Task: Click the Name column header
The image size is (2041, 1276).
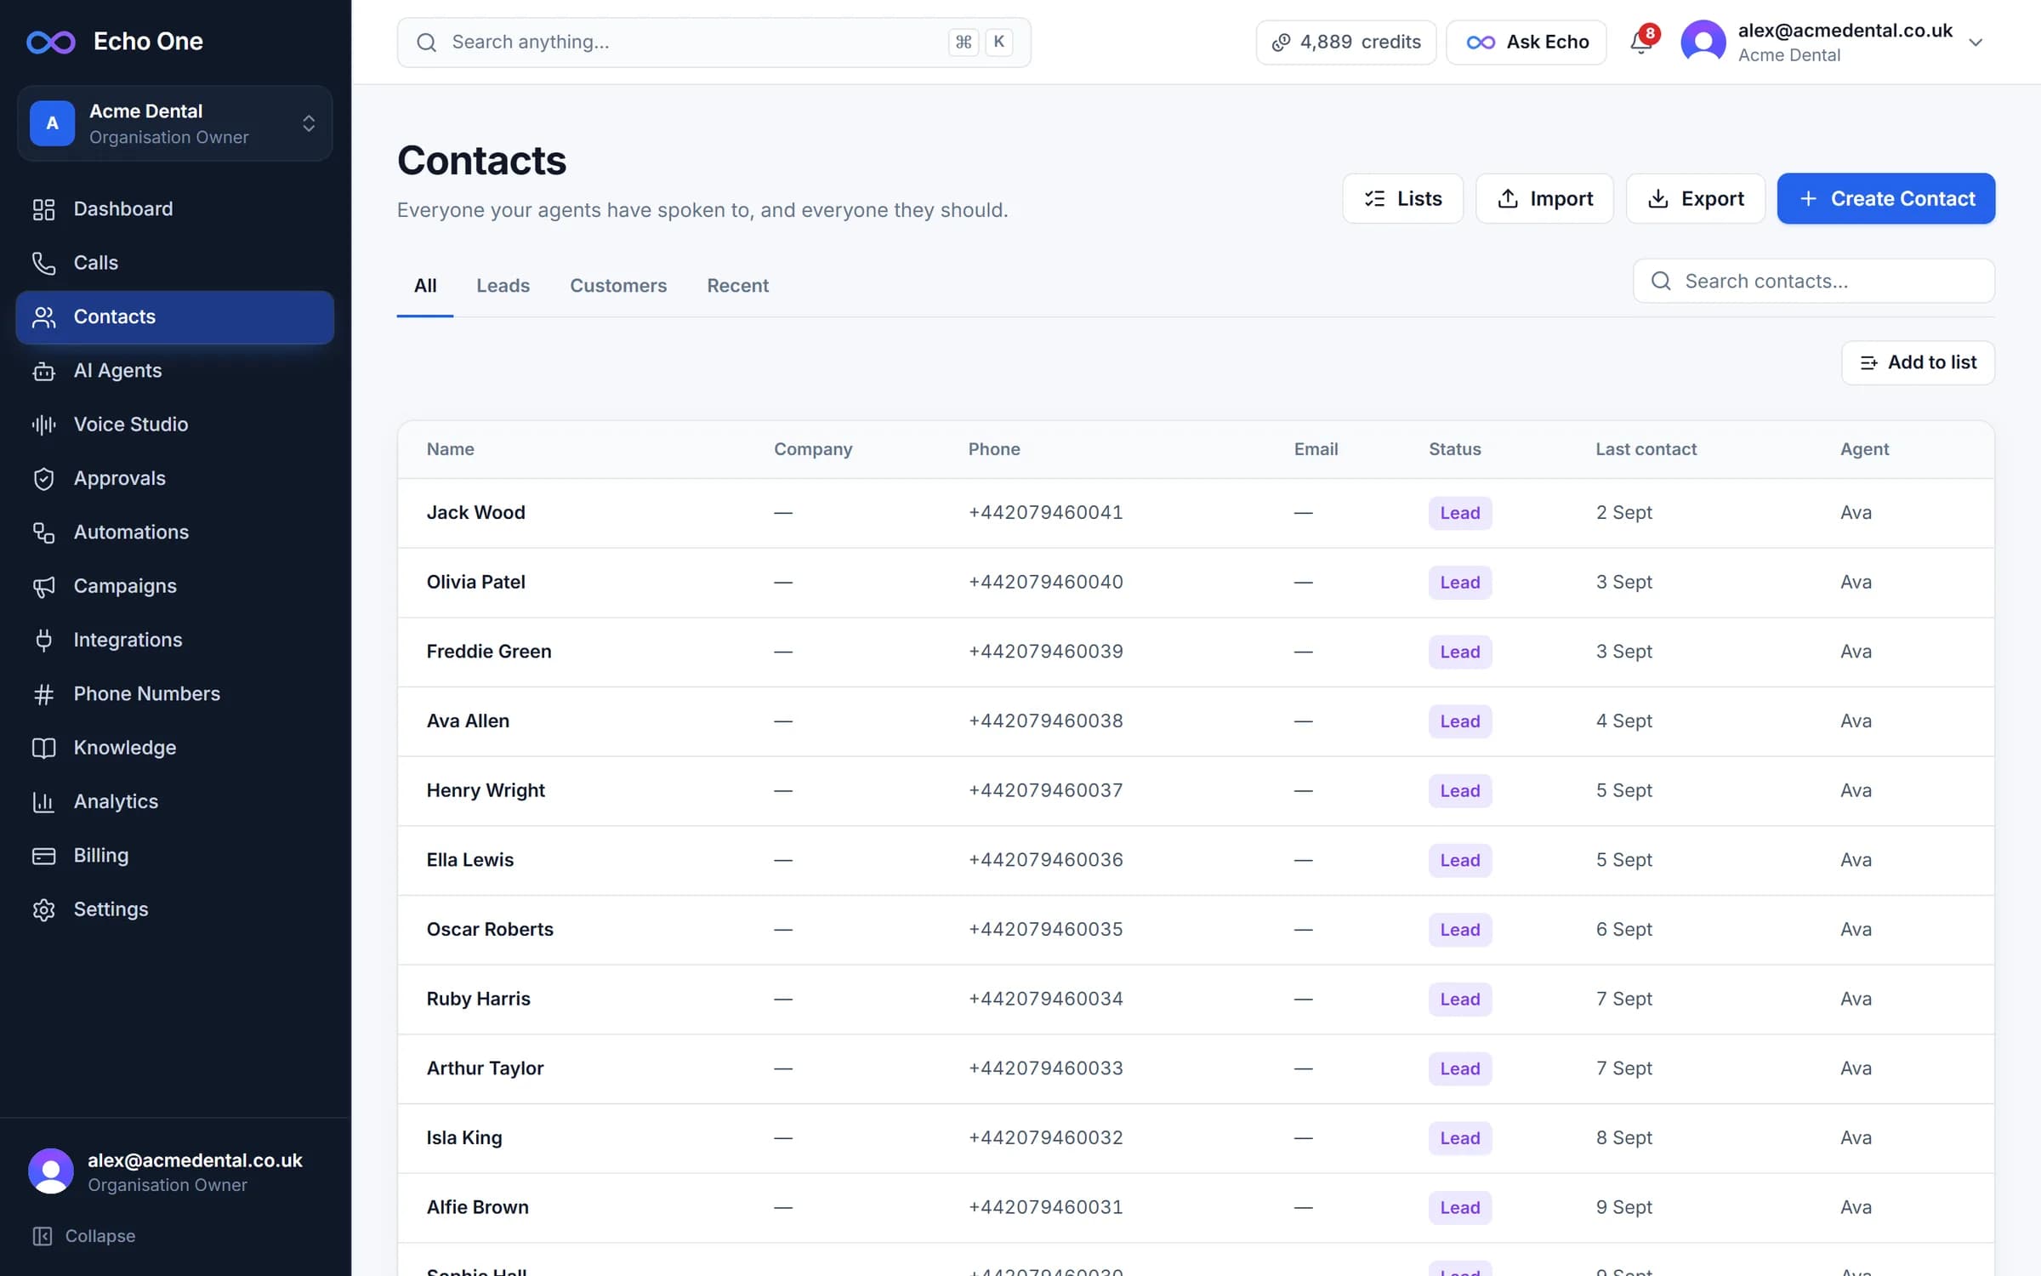Action: coord(450,449)
